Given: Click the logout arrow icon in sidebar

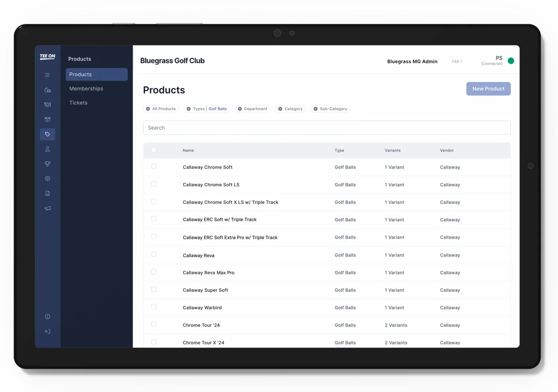Looking at the screenshot, I should coord(48,331).
